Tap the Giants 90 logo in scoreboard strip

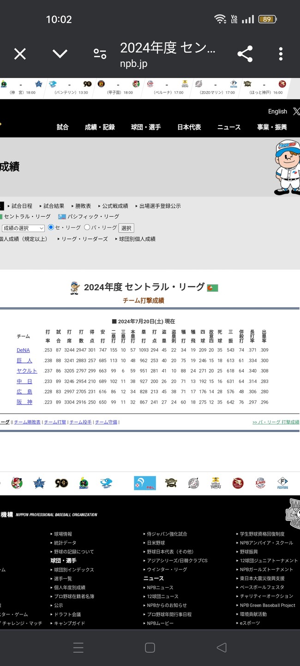tap(87, 84)
